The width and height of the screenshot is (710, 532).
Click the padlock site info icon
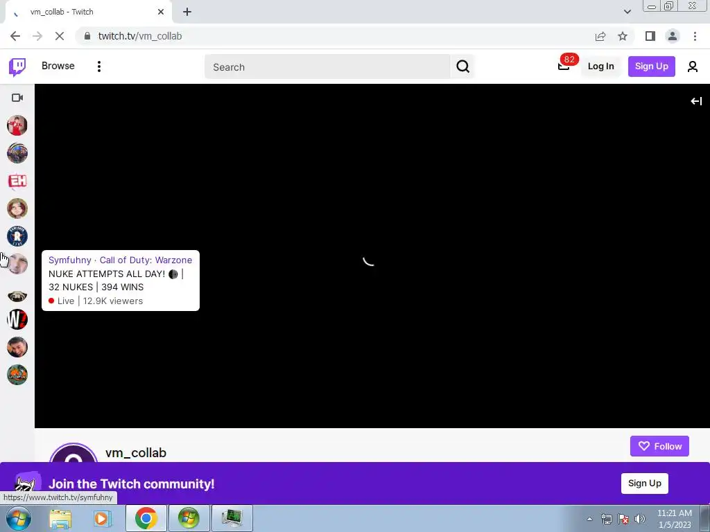pyautogui.click(x=87, y=36)
